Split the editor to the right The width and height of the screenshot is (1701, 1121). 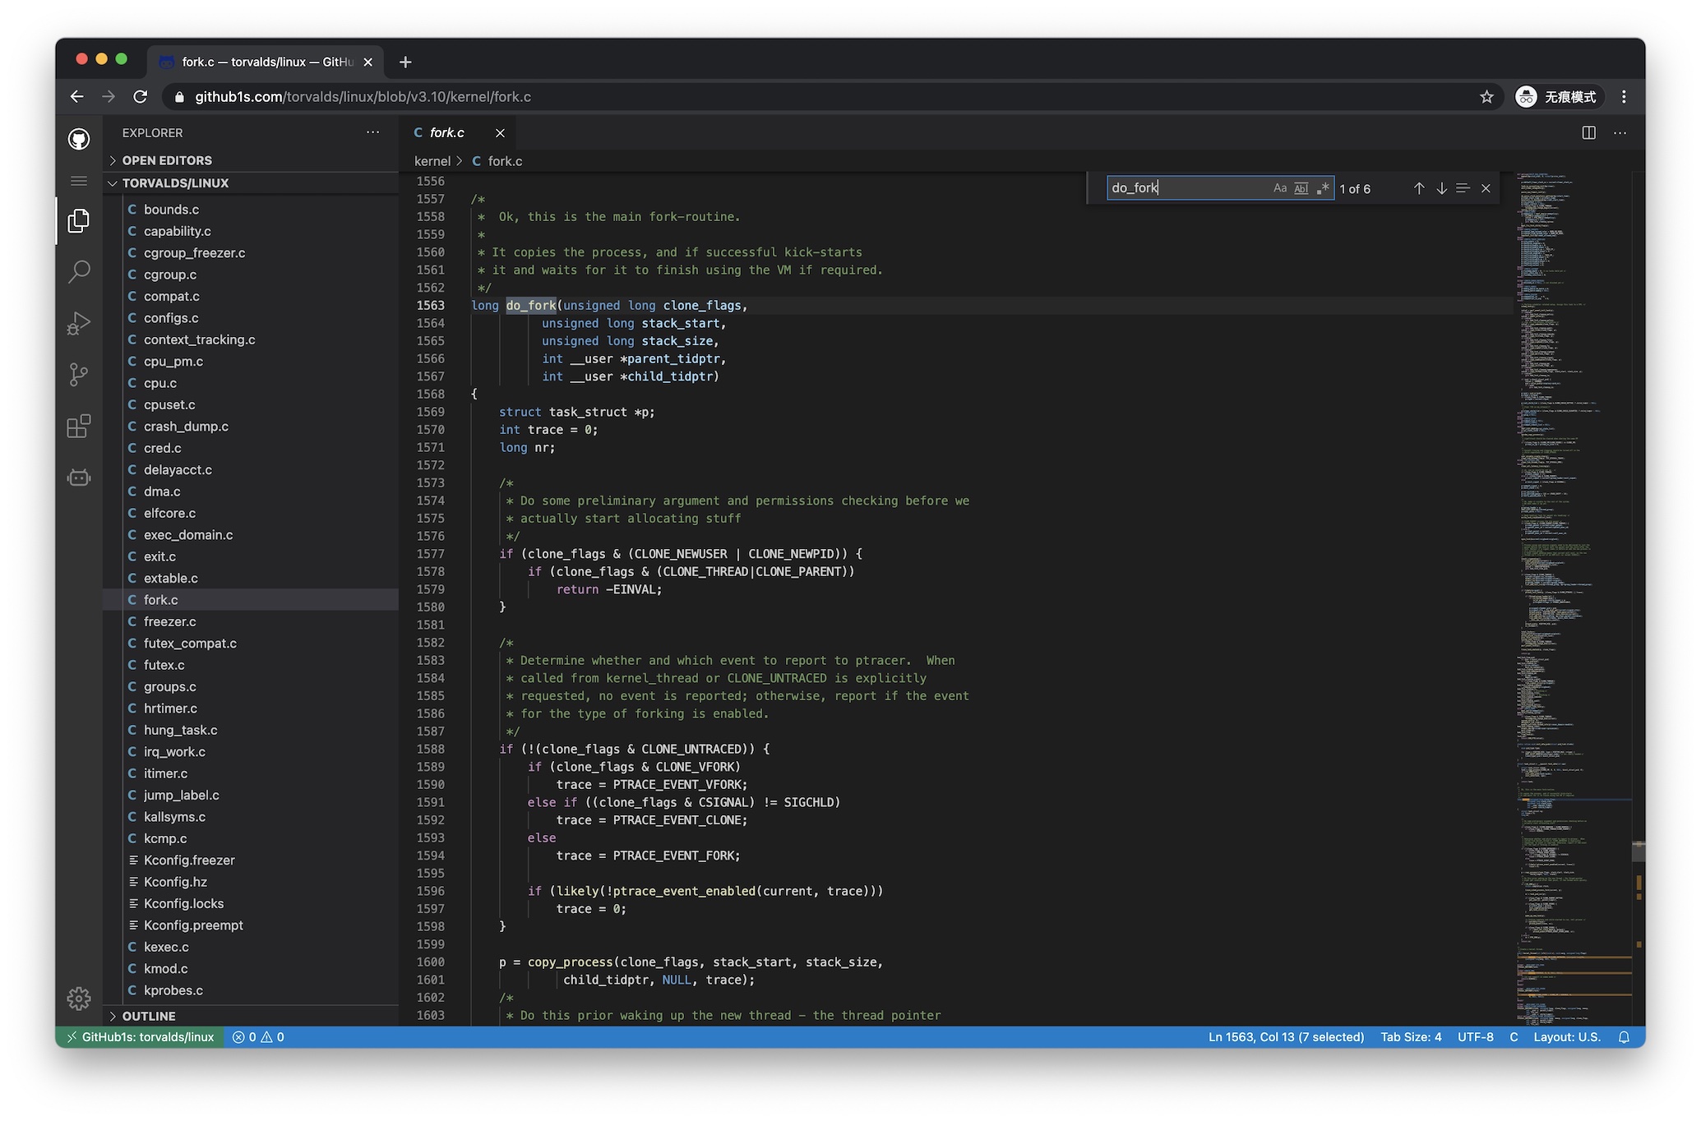[1588, 133]
